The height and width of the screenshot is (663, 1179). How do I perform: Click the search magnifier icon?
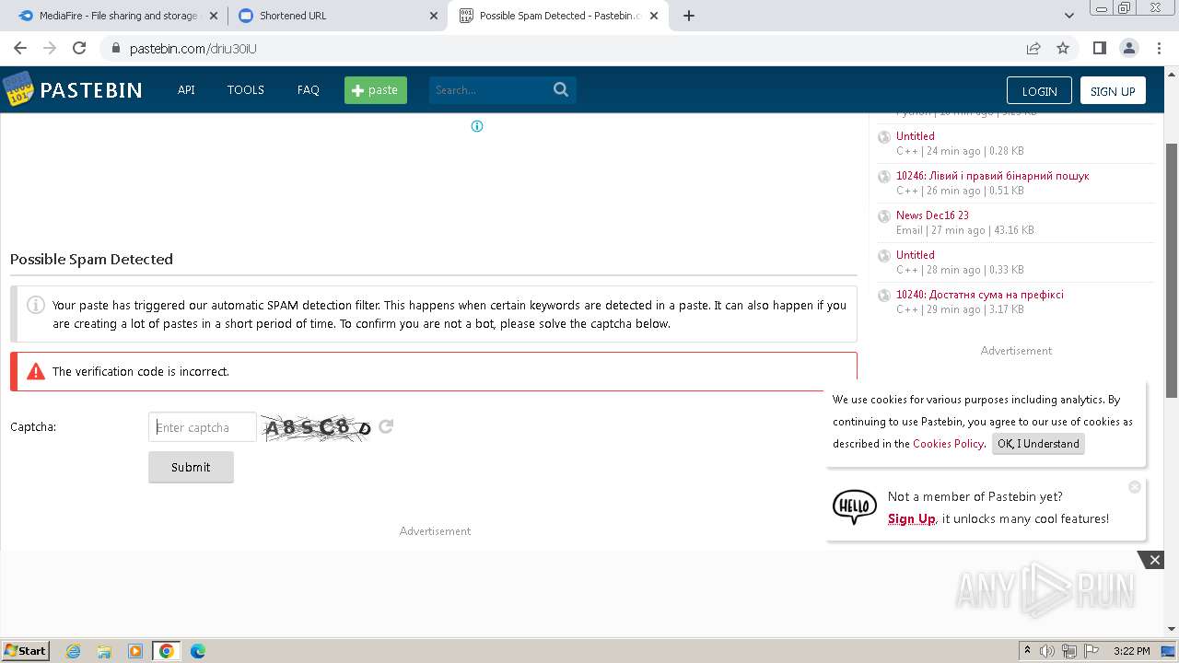pos(561,89)
